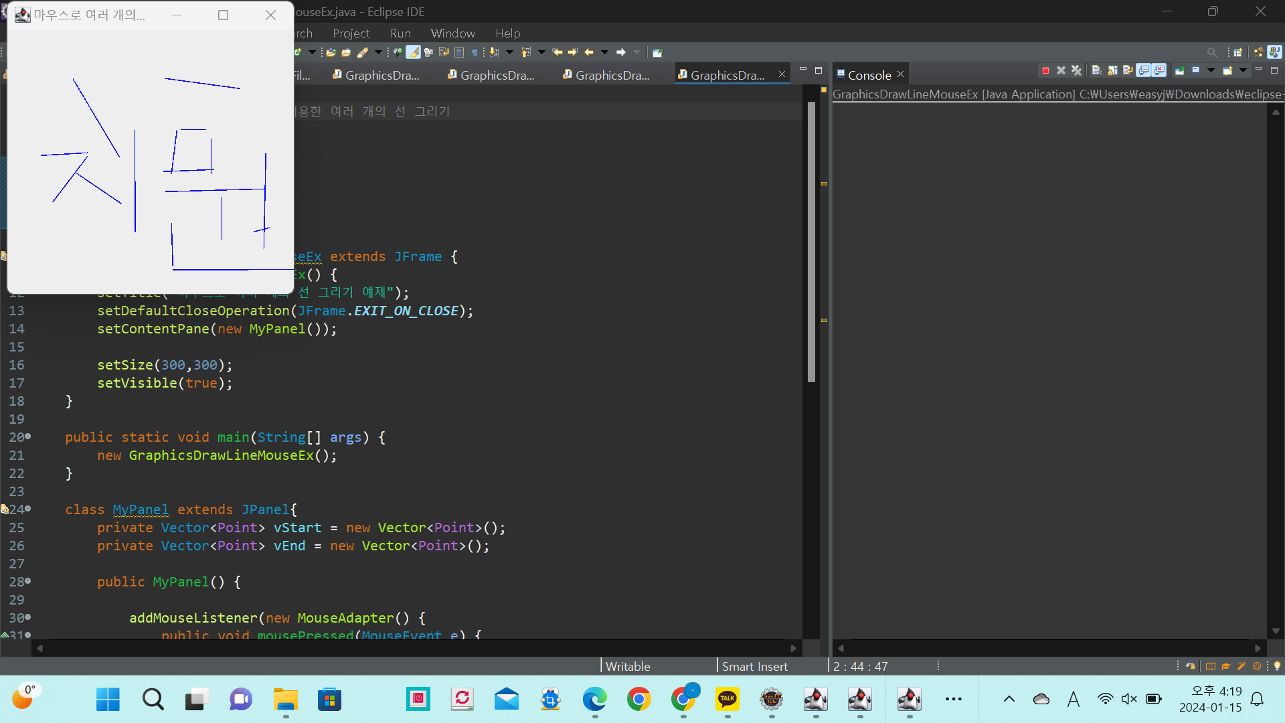Click the Smart Insert status field
Screen dimensions: 1285x723
[x=754, y=666]
